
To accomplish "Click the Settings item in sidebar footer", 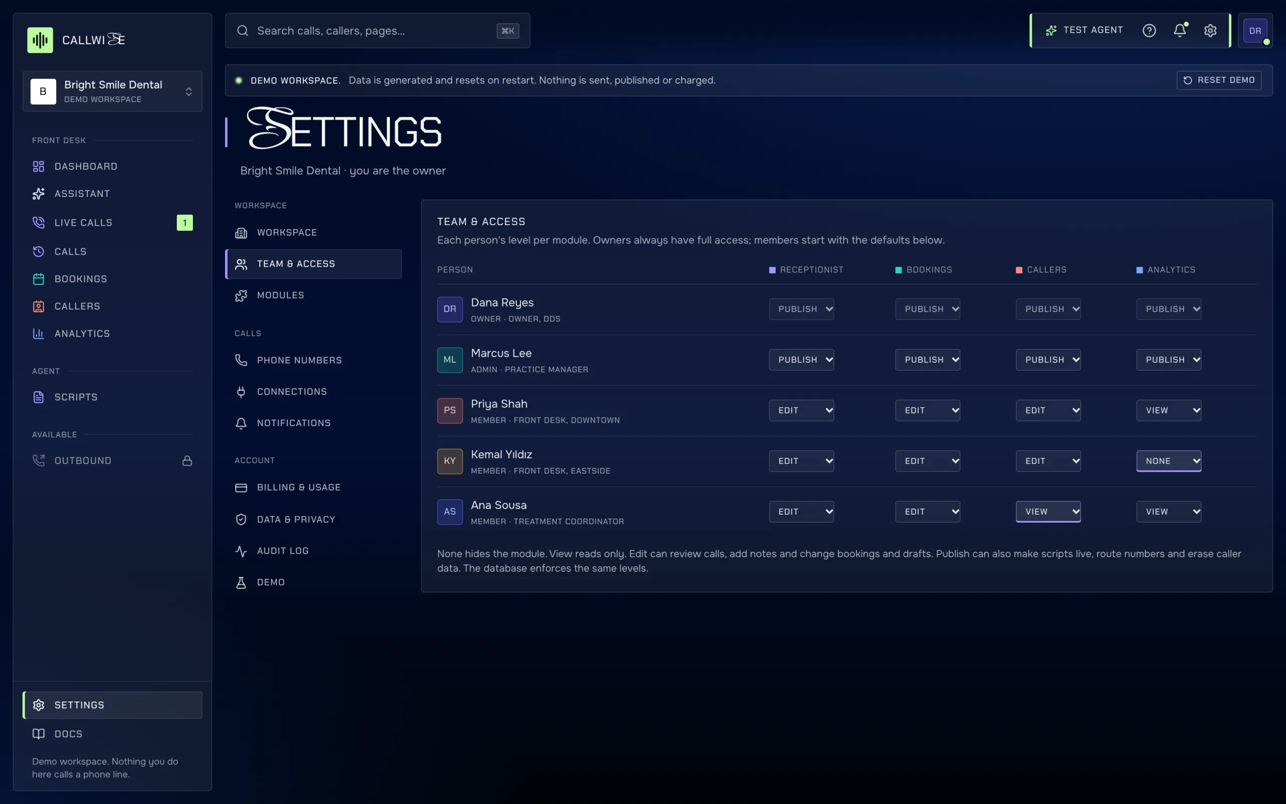I will pos(112,705).
